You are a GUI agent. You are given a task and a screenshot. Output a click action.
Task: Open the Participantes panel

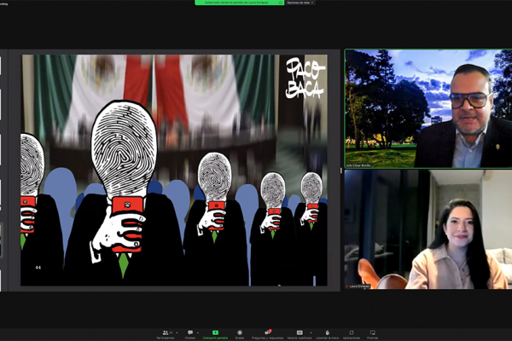pos(166,335)
